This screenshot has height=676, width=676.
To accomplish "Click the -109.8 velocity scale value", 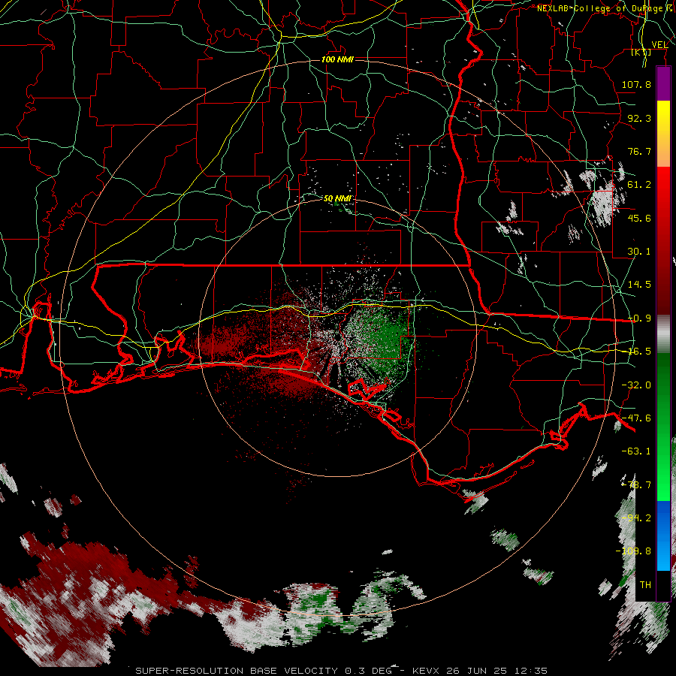I will pyautogui.click(x=633, y=551).
